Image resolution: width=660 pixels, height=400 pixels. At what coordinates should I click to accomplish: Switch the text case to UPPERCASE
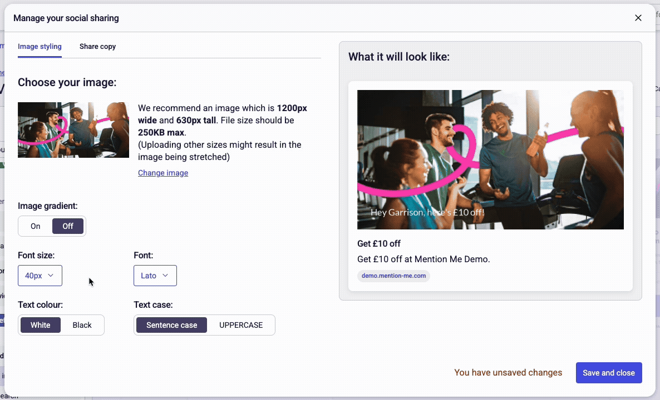click(x=241, y=325)
